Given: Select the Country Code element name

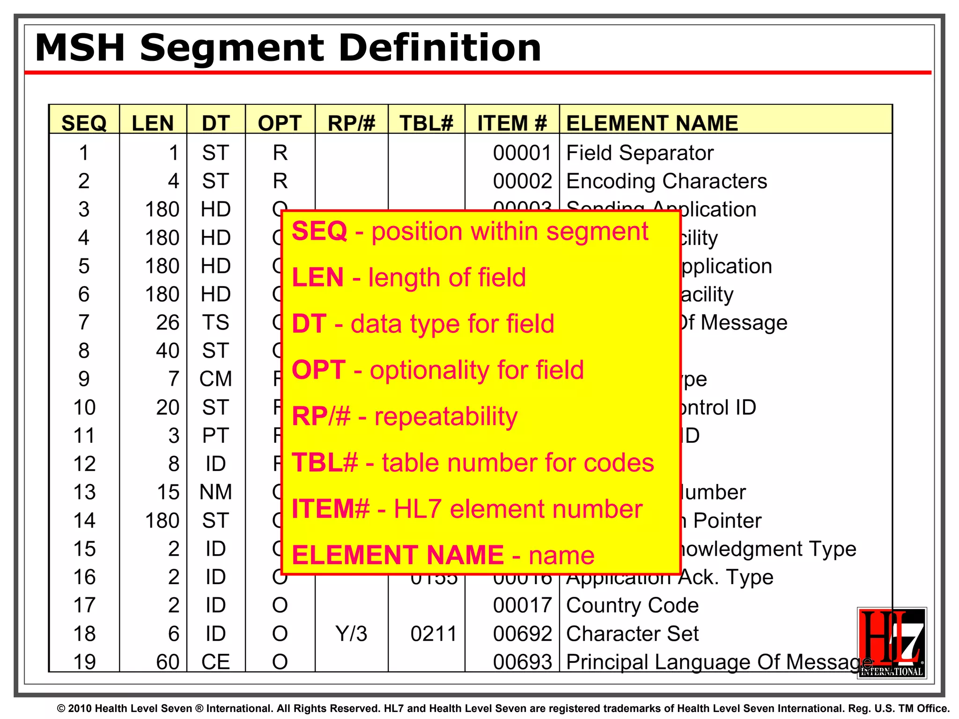Looking at the screenshot, I should (632, 606).
